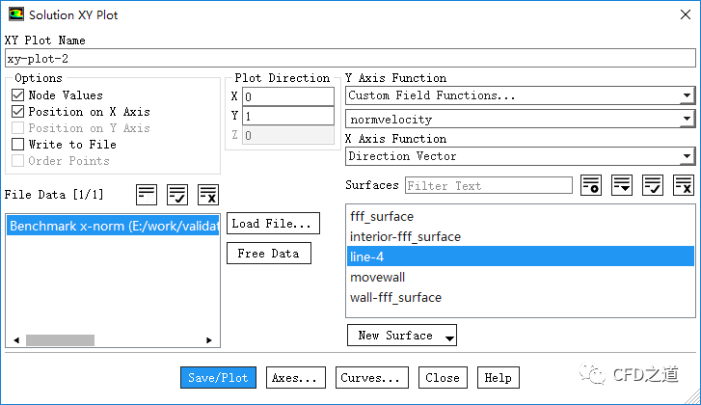701x405 pixels.
Task: Disable Position on X Axis checkbox
Action: tap(18, 112)
